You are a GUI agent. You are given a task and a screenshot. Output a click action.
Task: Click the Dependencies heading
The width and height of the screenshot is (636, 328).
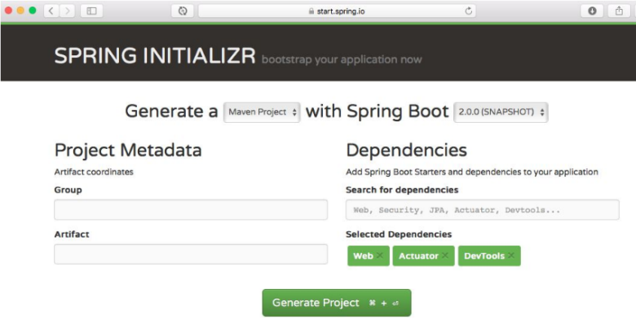click(406, 151)
